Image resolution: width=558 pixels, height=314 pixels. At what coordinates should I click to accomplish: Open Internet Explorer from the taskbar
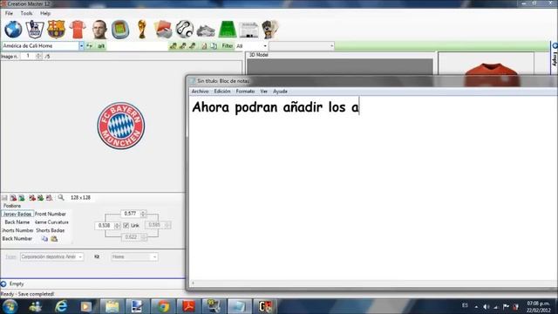61,306
